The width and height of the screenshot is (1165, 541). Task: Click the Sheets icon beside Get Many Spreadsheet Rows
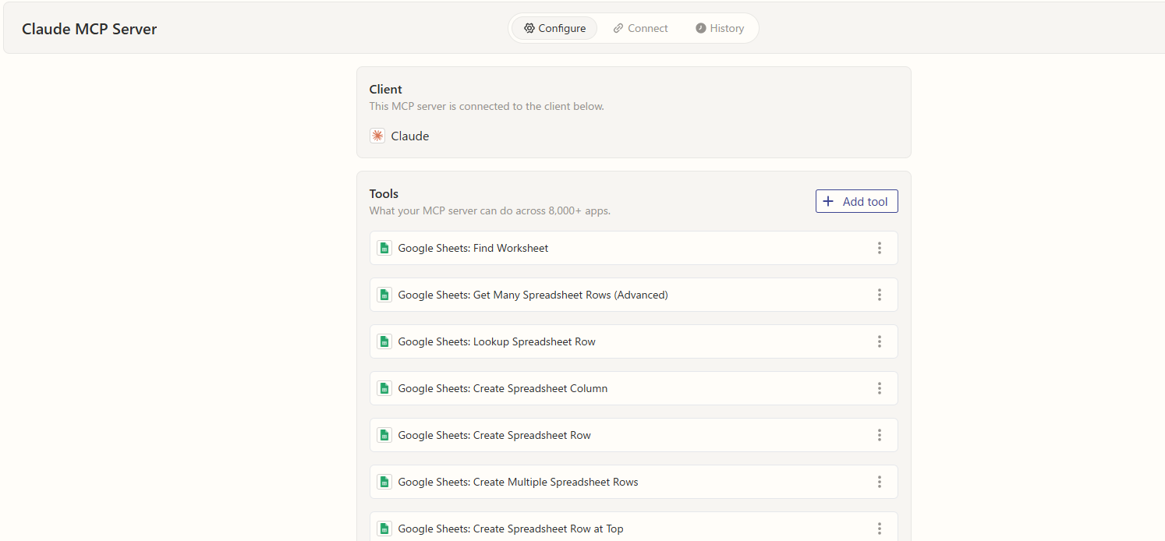pos(384,295)
